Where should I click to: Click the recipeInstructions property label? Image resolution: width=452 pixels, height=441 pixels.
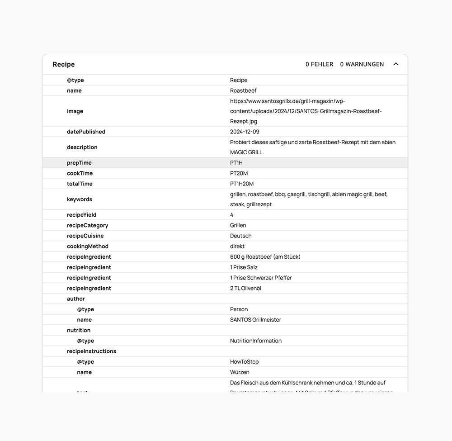[91, 351]
